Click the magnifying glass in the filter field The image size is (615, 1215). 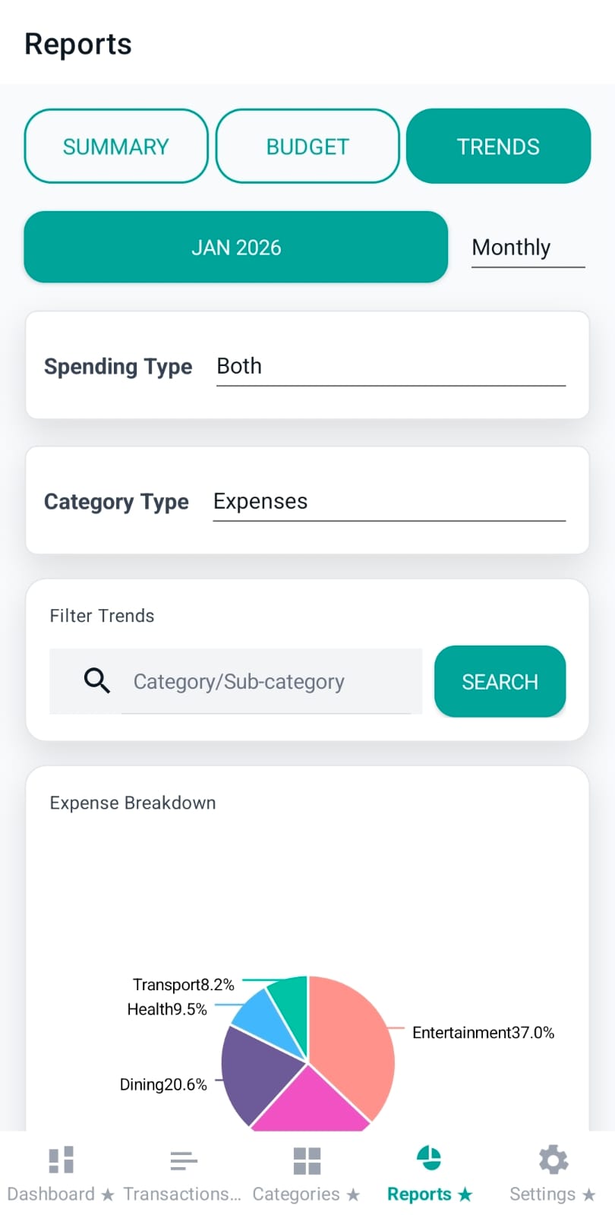click(96, 680)
